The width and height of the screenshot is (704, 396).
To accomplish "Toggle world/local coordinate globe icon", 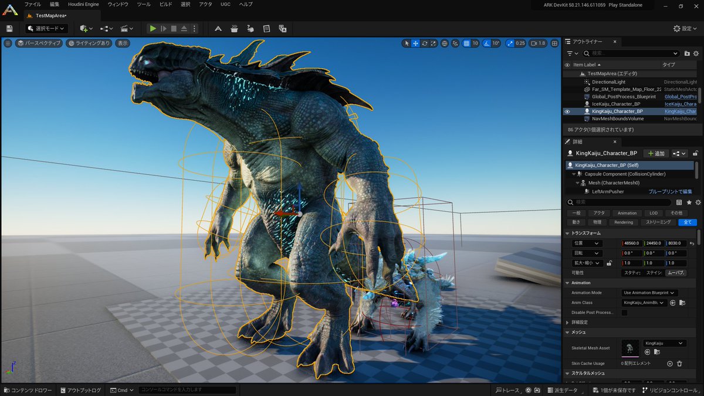I will click(445, 43).
